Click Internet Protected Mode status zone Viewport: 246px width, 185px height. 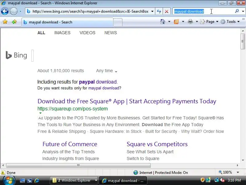(x=161, y=173)
